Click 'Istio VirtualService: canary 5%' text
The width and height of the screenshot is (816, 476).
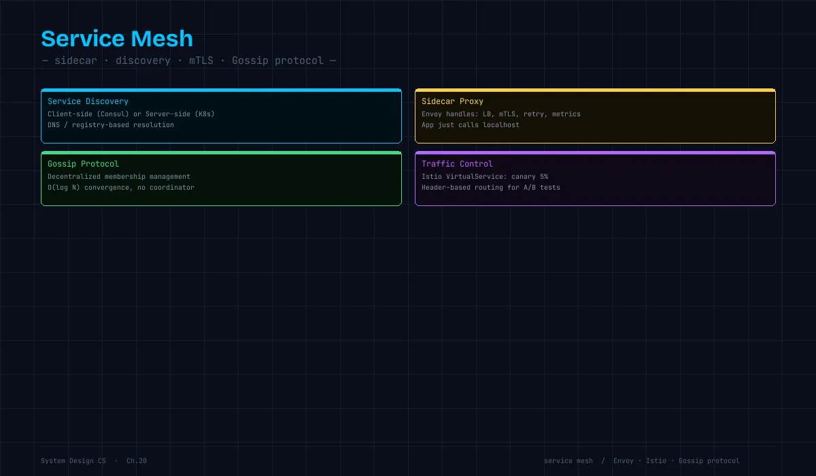[485, 177]
